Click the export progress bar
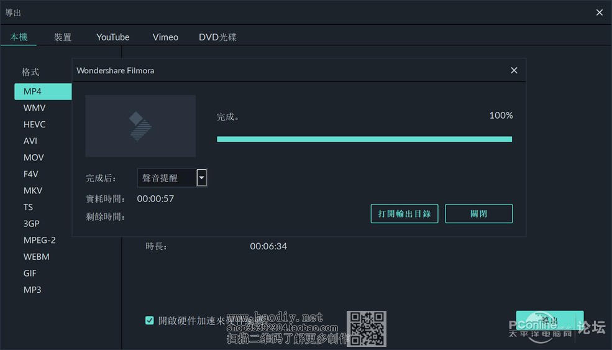The height and width of the screenshot is (350, 612). [364, 139]
